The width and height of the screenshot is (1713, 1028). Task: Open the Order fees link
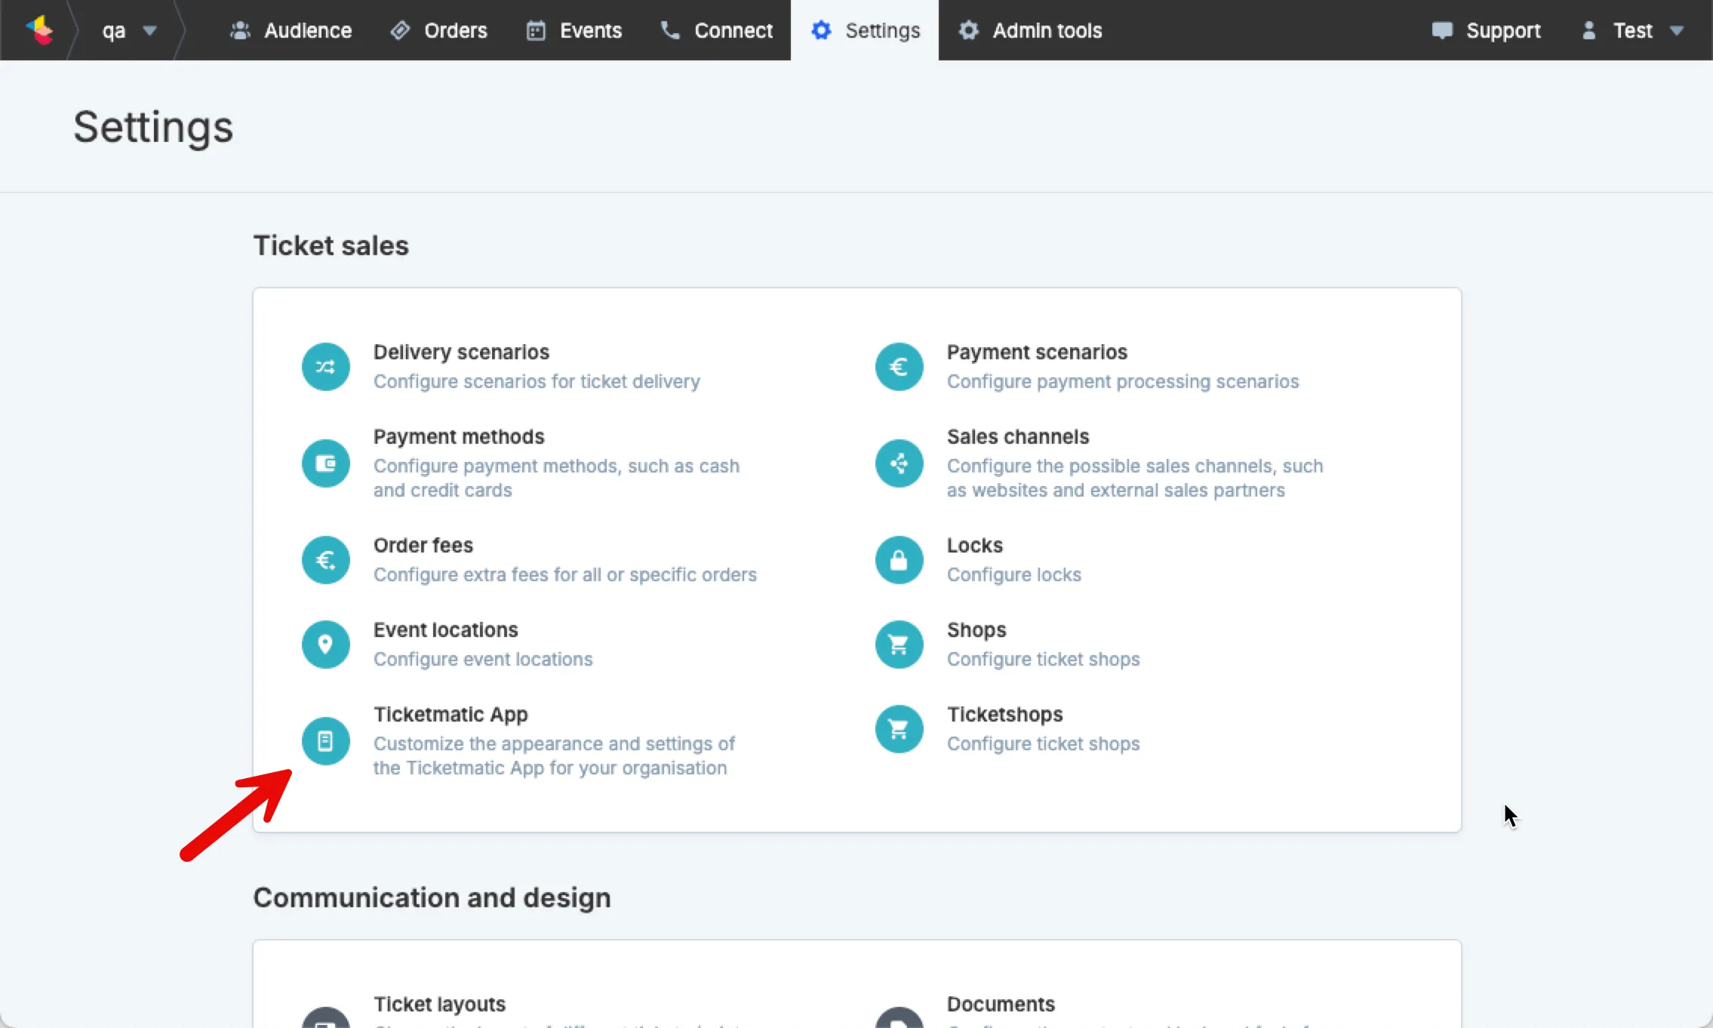423,546
